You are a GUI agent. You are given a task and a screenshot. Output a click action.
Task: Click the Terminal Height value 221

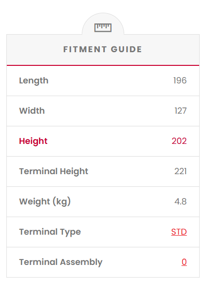[x=181, y=171]
